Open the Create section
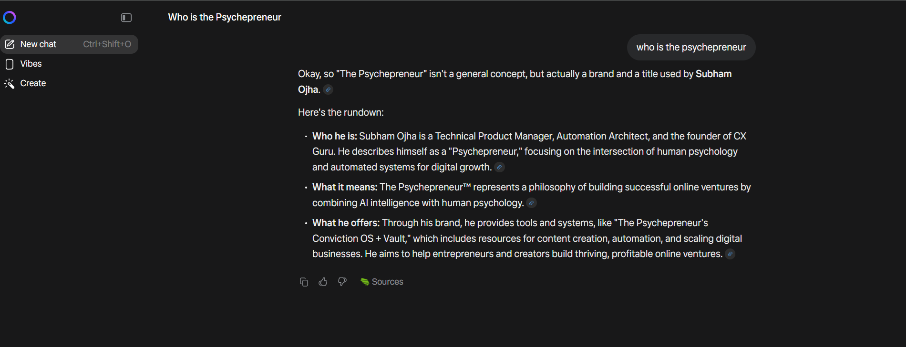The image size is (906, 347). pos(33,83)
